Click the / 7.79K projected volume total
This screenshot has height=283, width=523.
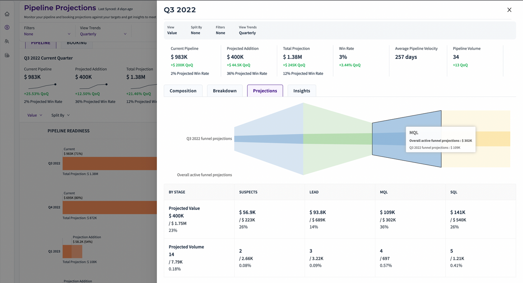176,262
